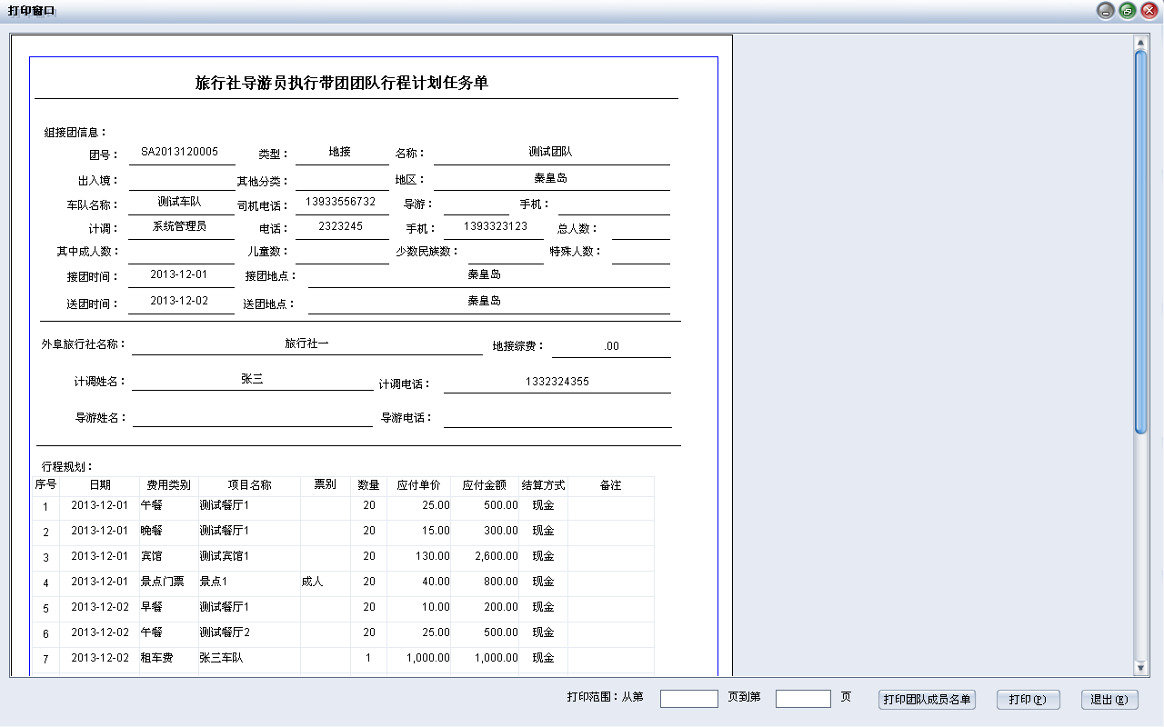The image size is (1164, 727).
Task: Click phone value 2323245
Action: tap(340, 226)
